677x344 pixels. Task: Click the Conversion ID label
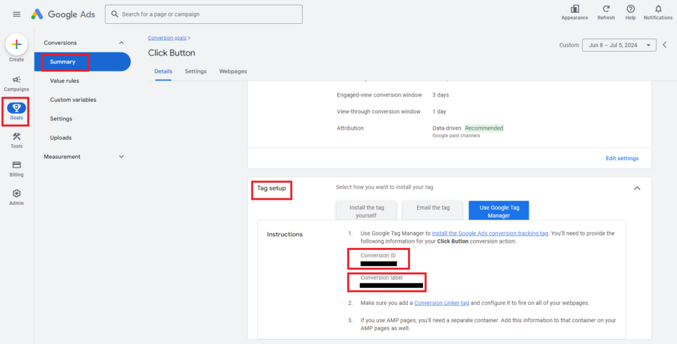(x=378, y=255)
